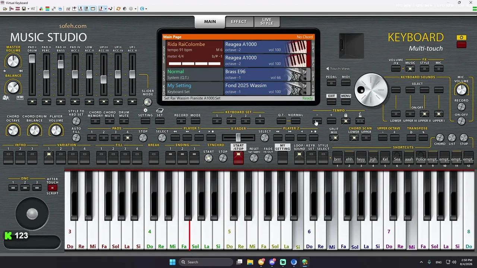Toggle Chord Scan Lower button
The height and width of the screenshot is (268, 477).
(354, 138)
